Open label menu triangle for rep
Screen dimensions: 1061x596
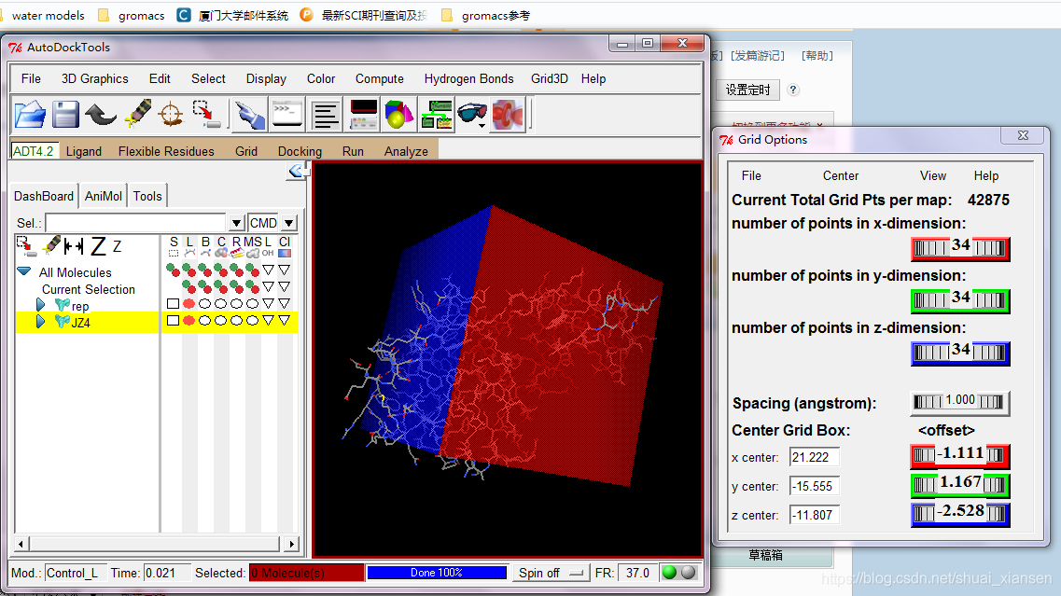(269, 304)
